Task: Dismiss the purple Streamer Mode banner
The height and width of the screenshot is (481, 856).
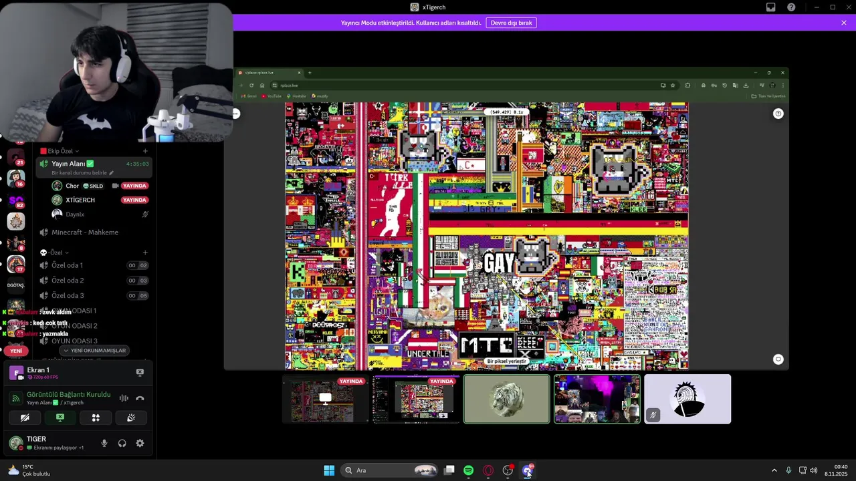Action: point(844,23)
